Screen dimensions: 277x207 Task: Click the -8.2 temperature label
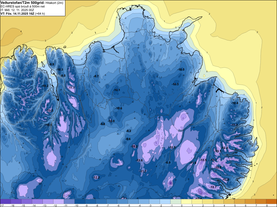click(129, 131)
